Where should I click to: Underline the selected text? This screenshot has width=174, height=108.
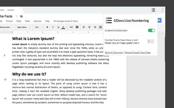point(58,27)
